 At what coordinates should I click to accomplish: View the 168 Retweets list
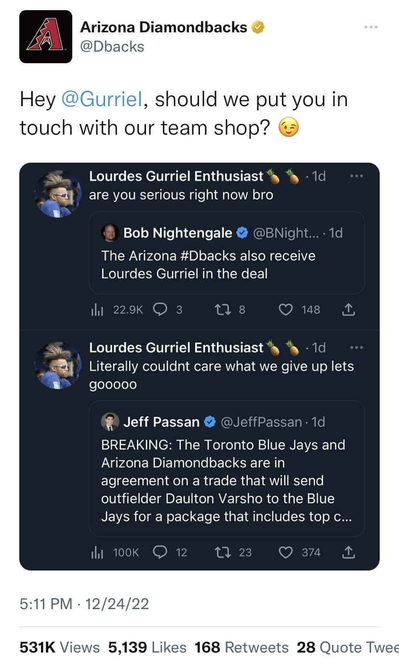(241, 647)
